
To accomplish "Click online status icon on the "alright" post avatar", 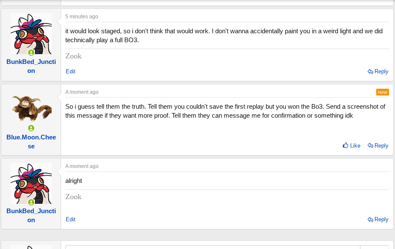I will point(31,202).
